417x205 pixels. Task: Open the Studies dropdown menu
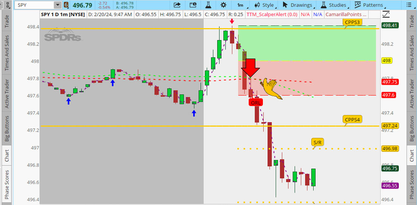(335, 5)
